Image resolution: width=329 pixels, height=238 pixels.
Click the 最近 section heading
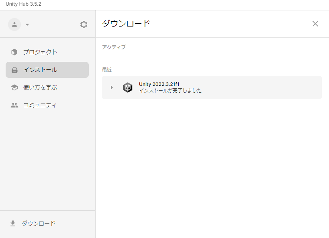coord(107,70)
